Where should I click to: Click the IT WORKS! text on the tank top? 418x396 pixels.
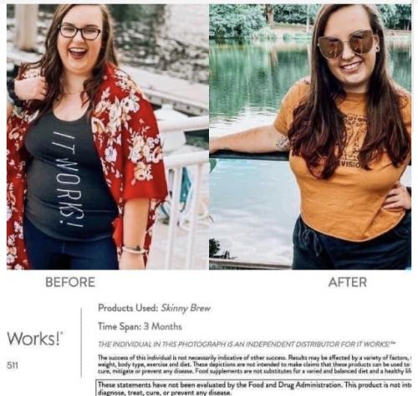[69, 178]
